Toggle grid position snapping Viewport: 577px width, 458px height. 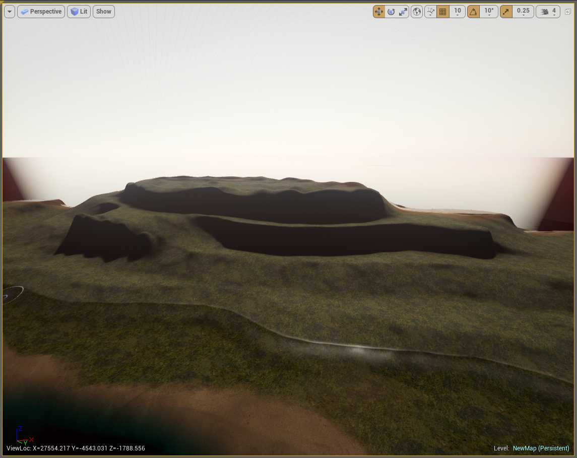442,12
